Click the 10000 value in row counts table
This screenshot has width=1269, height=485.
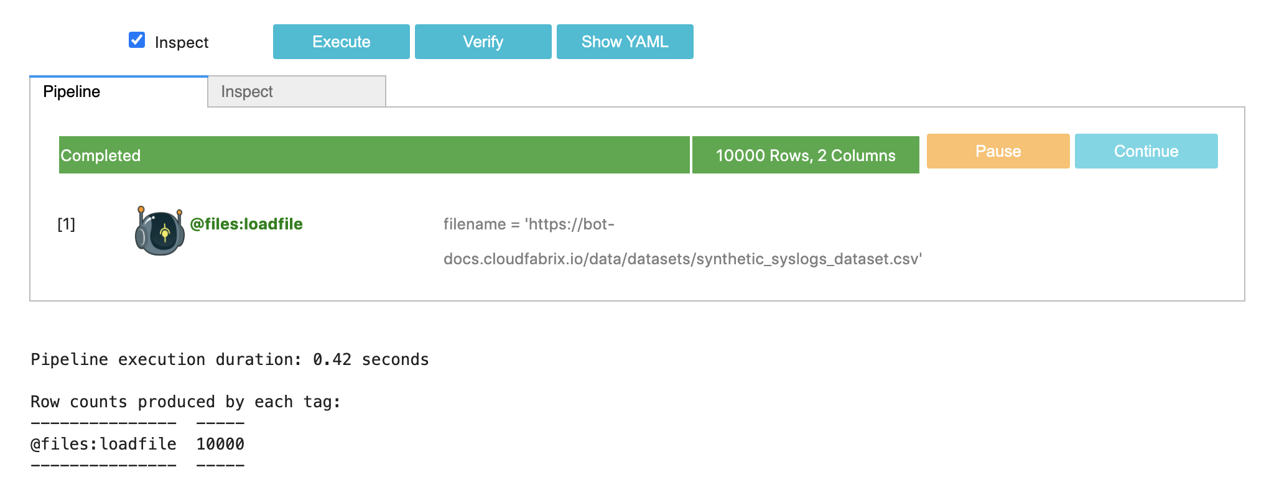click(220, 444)
